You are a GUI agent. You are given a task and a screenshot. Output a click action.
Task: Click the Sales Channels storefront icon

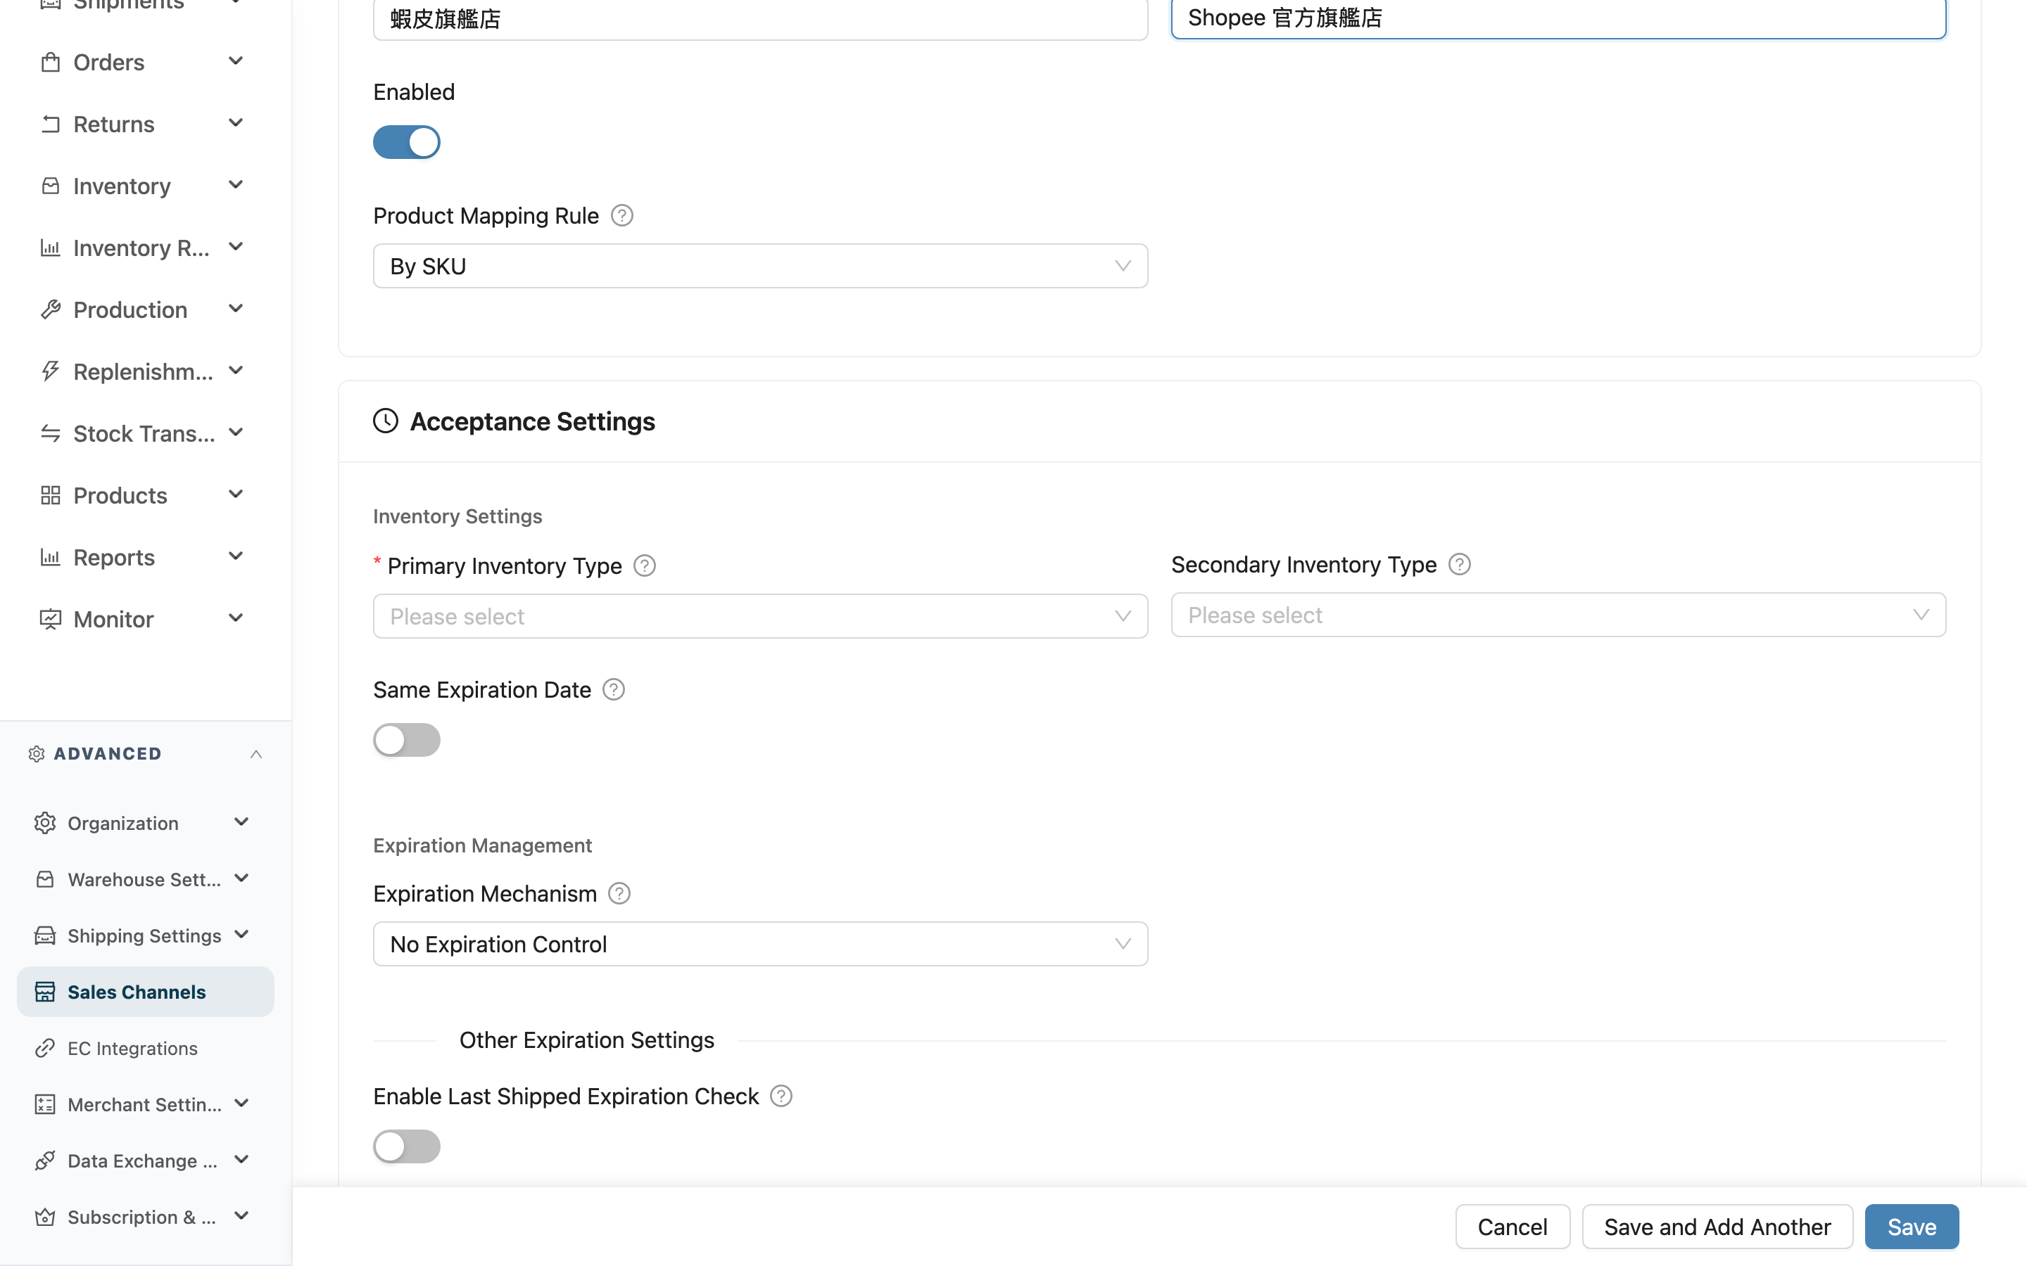(45, 992)
